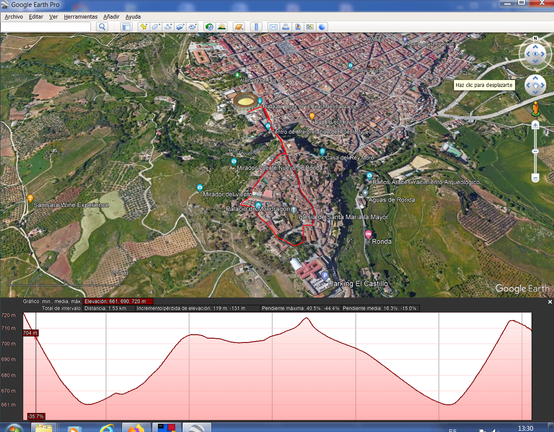Open the Herramientas menu
The width and height of the screenshot is (554, 432).
click(81, 16)
